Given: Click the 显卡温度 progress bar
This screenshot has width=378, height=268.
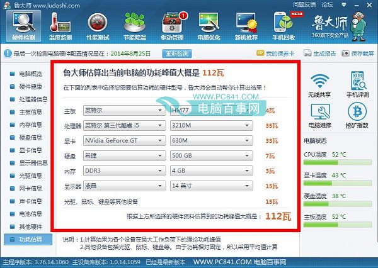Looking at the screenshot, I should point(338,184).
